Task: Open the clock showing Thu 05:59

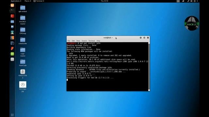Action: pyautogui.click(x=104, y=1)
